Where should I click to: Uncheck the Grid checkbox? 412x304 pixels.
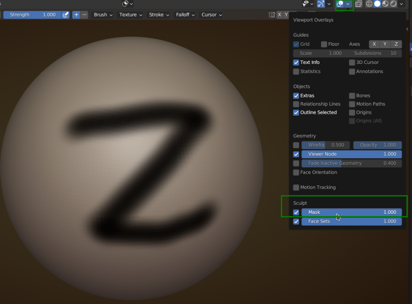296,44
